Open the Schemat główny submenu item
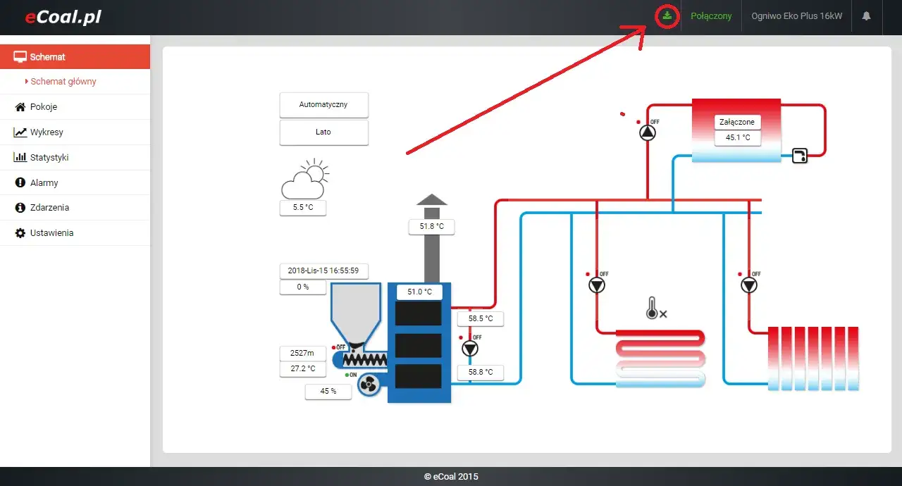The height and width of the screenshot is (486, 902). pyautogui.click(x=63, y=82)
